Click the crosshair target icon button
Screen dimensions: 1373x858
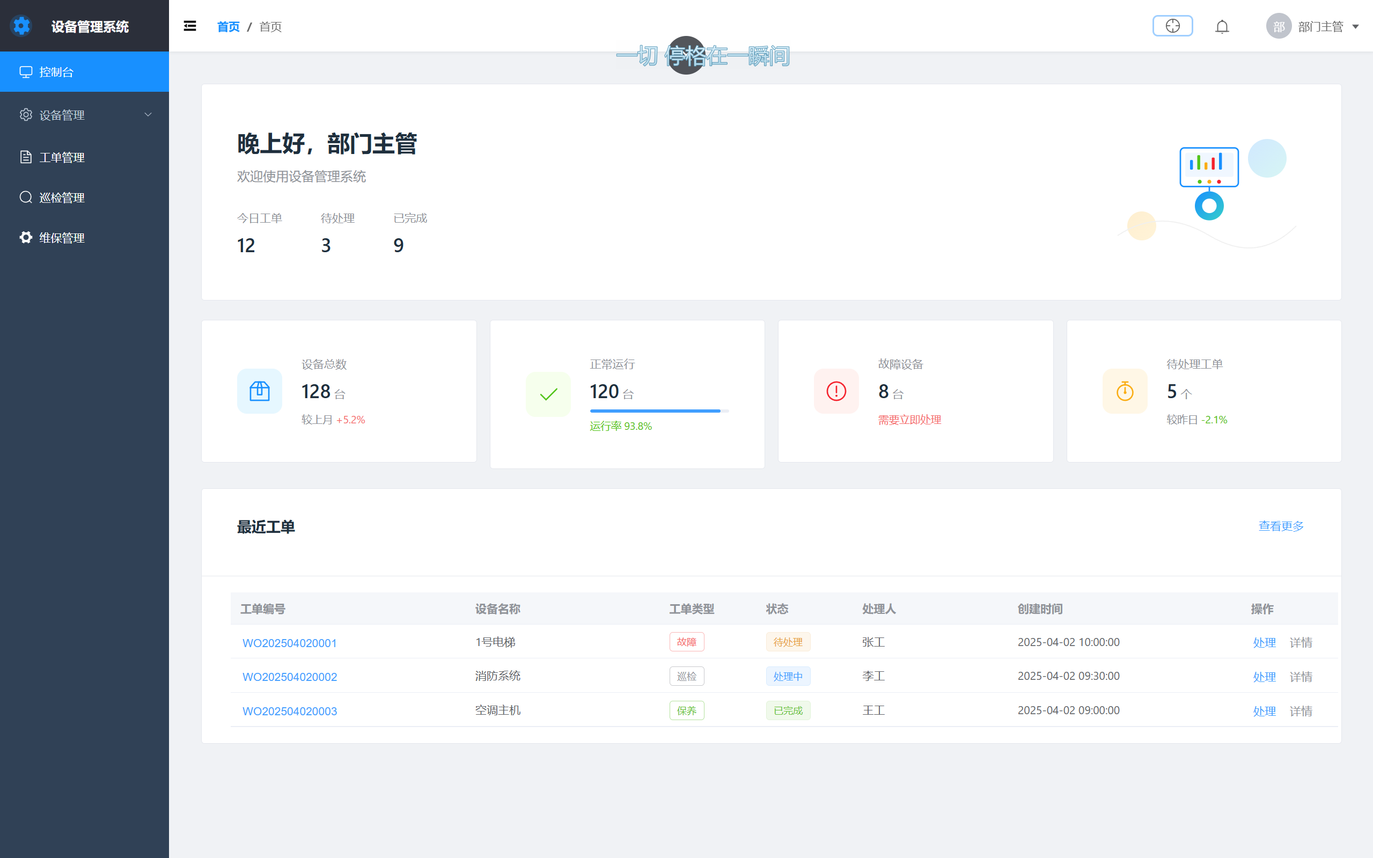coord(1172,26)
